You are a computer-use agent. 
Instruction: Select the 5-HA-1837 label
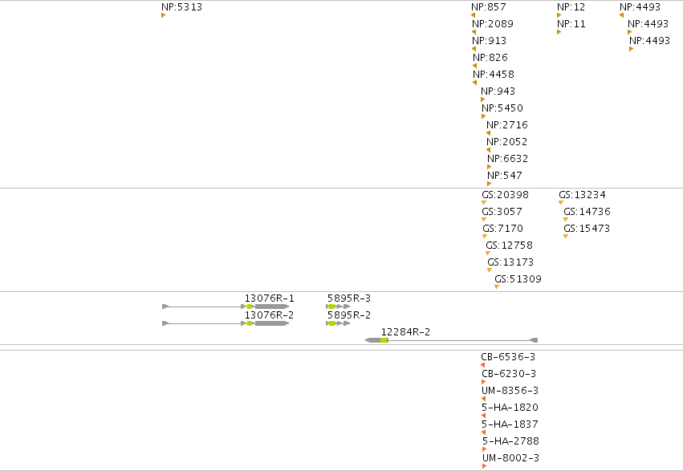point(510,424)
